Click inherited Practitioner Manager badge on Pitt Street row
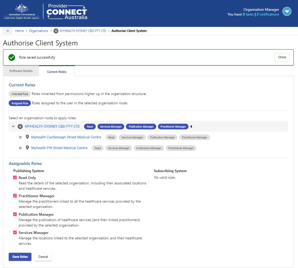 181,148
